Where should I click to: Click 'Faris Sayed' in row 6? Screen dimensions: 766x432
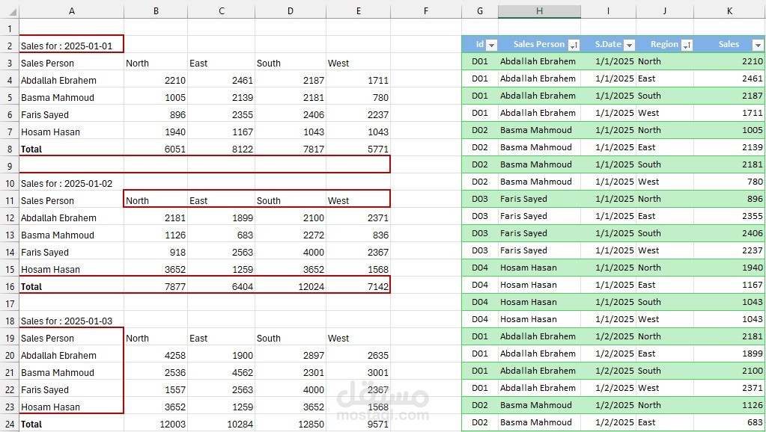pyautogui.click(x=44, y=115)
